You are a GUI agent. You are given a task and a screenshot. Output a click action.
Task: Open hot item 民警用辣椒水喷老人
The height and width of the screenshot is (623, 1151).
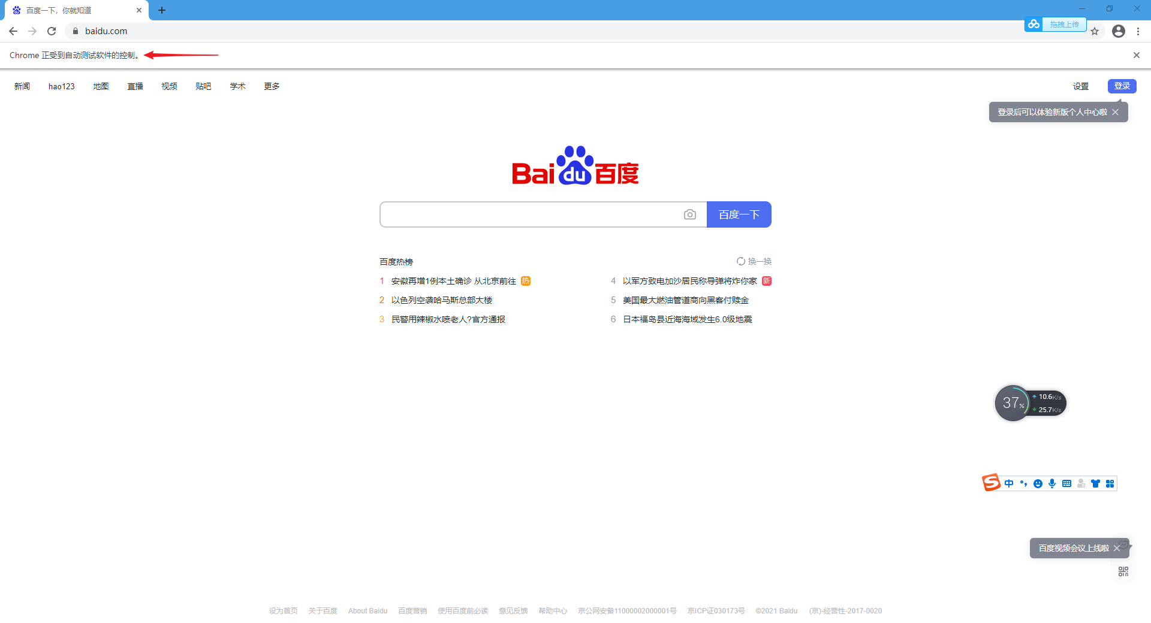[448, 319]
